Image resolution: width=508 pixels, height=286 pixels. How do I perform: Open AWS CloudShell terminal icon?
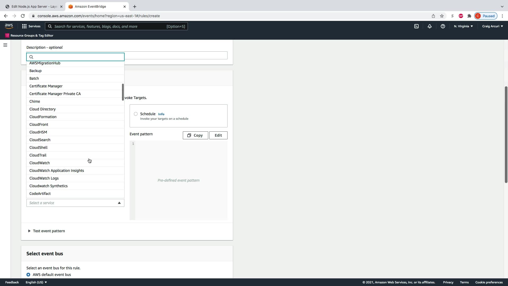click(416, 26)
